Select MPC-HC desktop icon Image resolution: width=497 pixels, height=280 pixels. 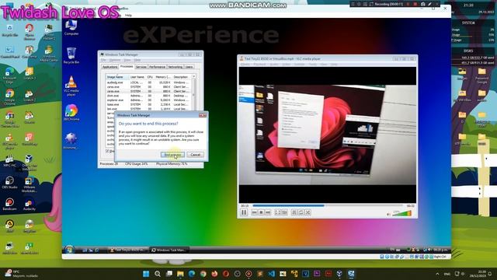pyautogui.click(x=9, y=161)
